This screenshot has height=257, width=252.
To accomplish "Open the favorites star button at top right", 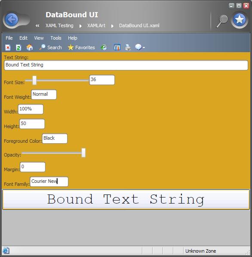I will pos(239,20).
